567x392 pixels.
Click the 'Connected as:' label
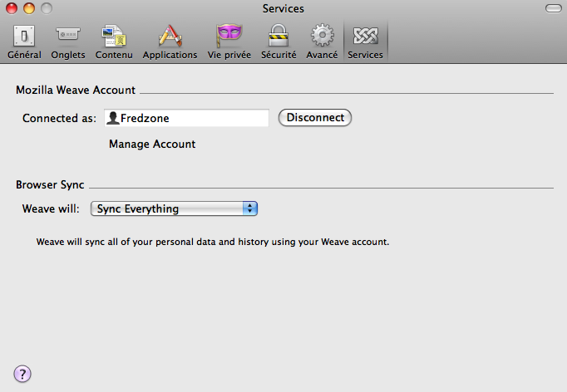[59, 118]
